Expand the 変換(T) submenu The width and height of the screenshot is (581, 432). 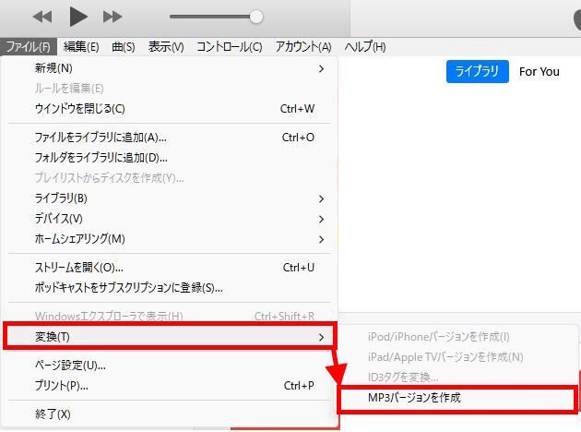tap(170, 337)
